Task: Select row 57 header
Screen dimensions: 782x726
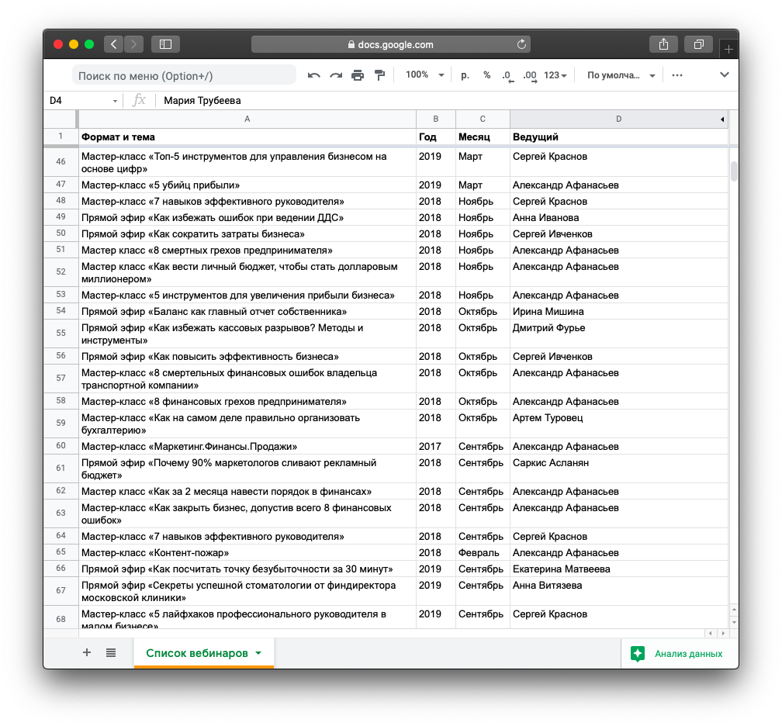Action: (x=61, y=379)
